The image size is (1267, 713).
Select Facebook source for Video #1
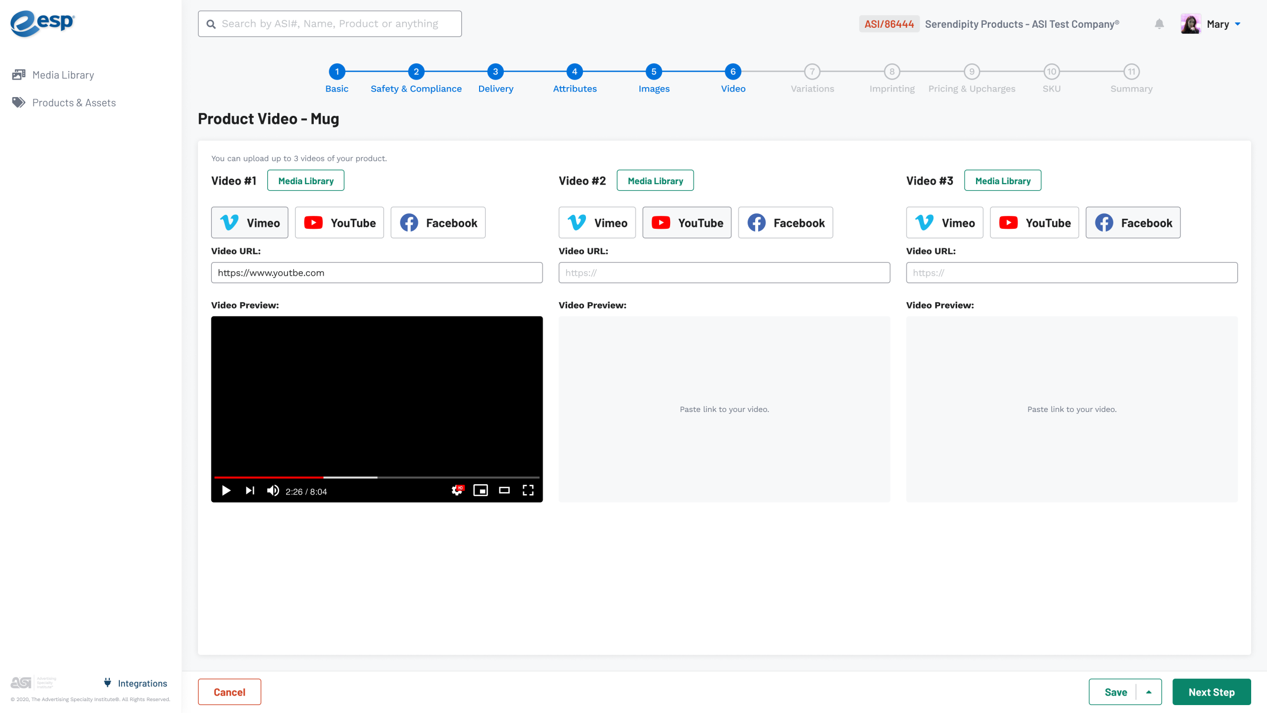pos(438,223)
